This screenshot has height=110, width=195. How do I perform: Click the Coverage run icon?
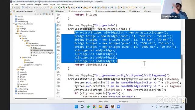pyautogui.click(x=64, y=8)
